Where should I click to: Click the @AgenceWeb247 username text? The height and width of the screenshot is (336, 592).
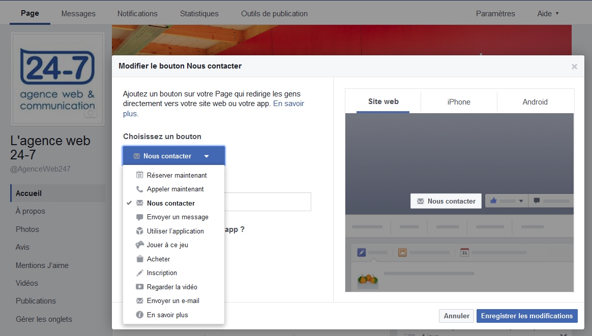[40, 169]
